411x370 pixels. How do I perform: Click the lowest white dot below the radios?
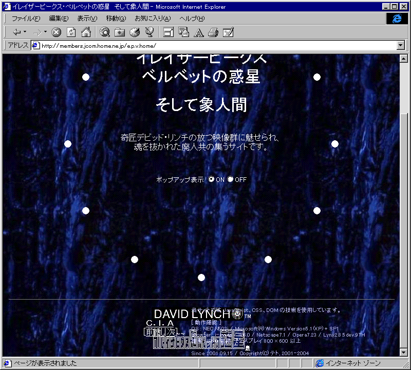click(201, 277)
